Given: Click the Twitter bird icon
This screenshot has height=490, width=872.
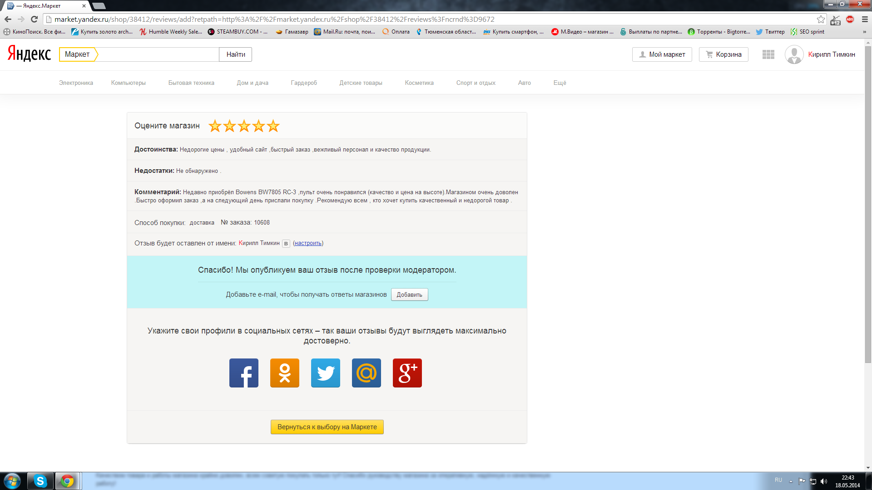Looking at the screenshot, I should pyautogui.click(x=326, y=373).
